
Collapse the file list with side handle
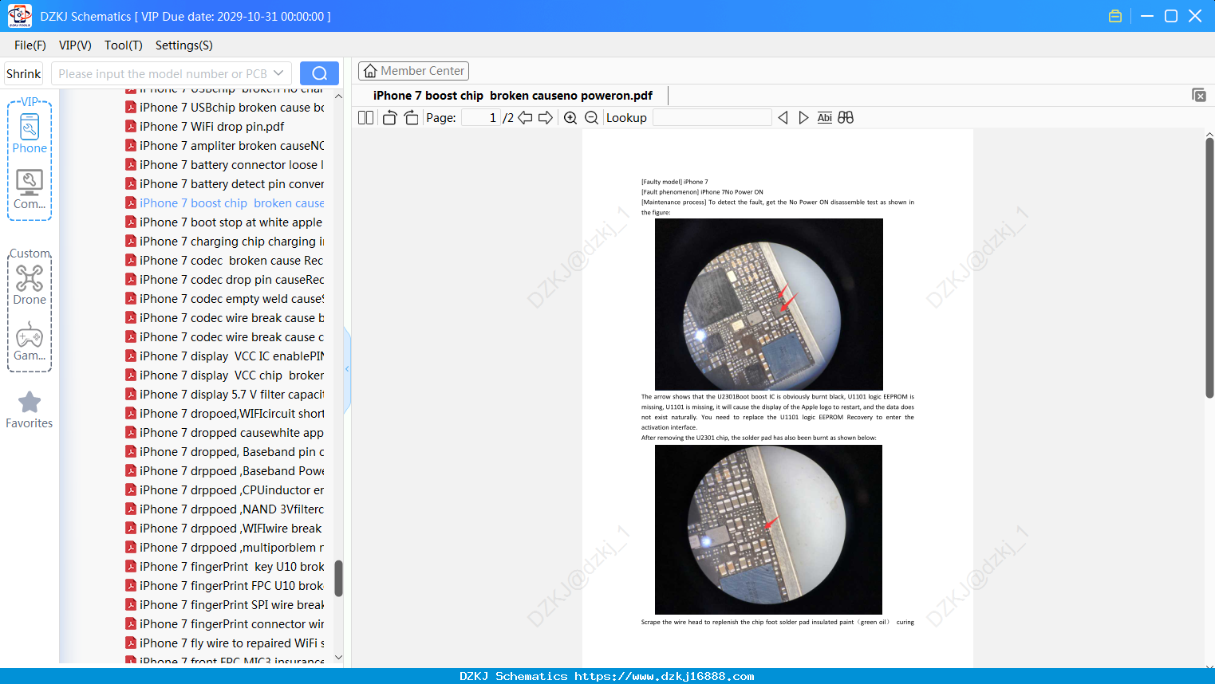pyautogui.click(x=347, y=369)
